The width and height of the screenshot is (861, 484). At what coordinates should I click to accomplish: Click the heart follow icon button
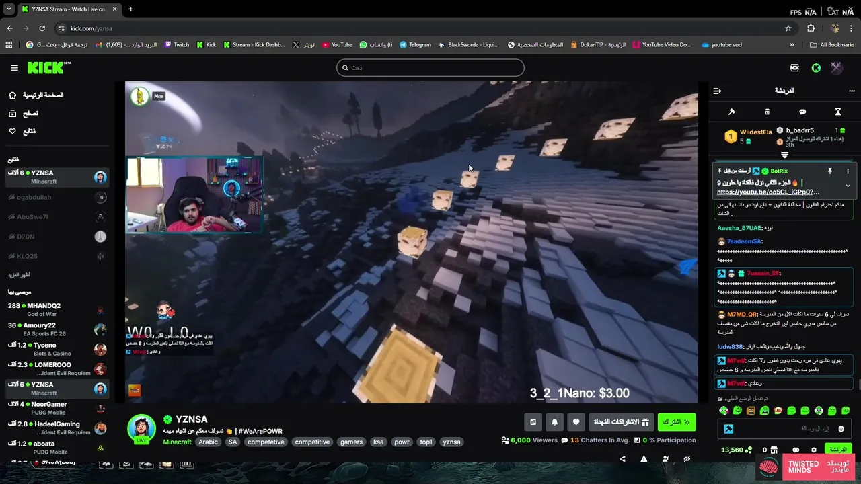576,422
